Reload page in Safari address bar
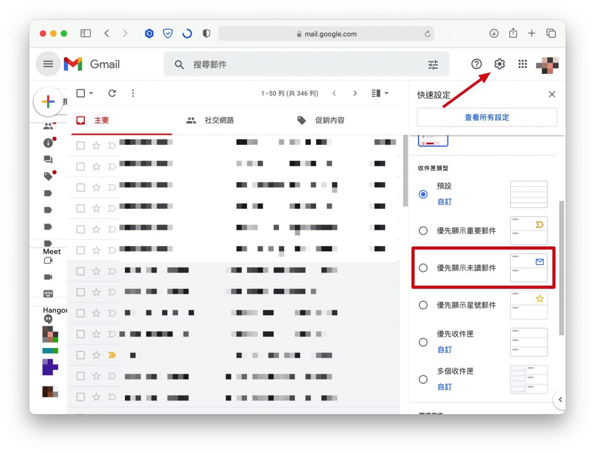Image resolution: width=595 pixels, height=453 pixels. [427, 34]
